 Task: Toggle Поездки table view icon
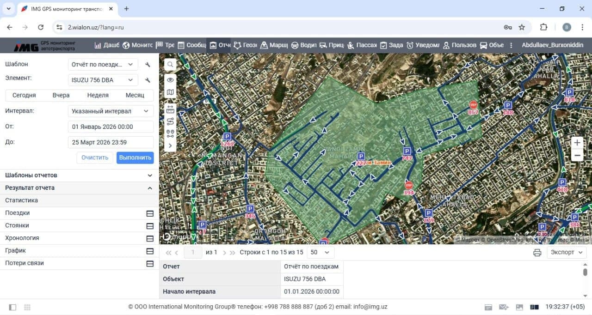tap(149, 213)
